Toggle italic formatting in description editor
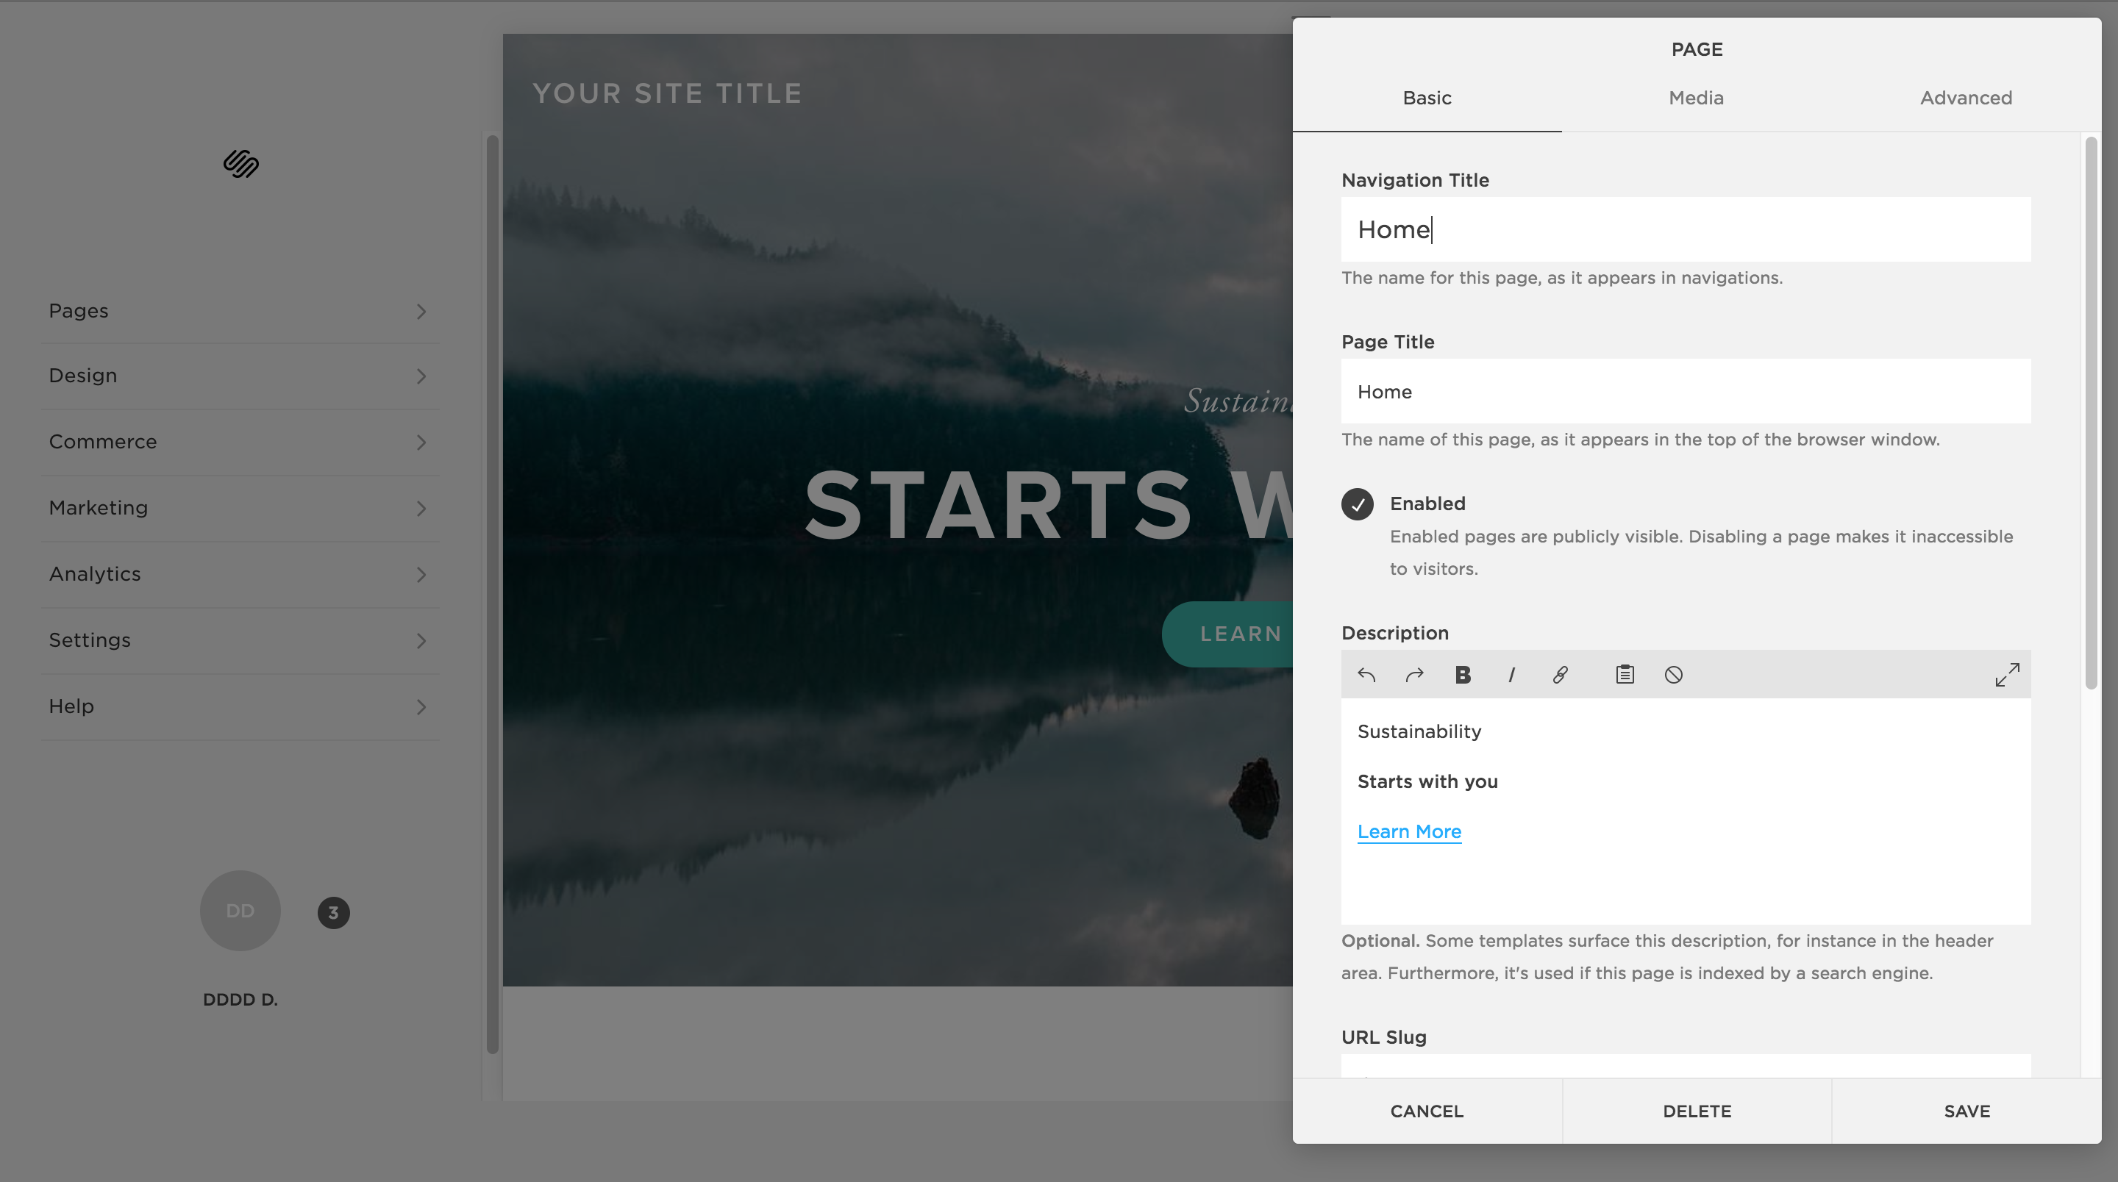The height and width of the screenshot is (1182, 2118). (1511, 673)
